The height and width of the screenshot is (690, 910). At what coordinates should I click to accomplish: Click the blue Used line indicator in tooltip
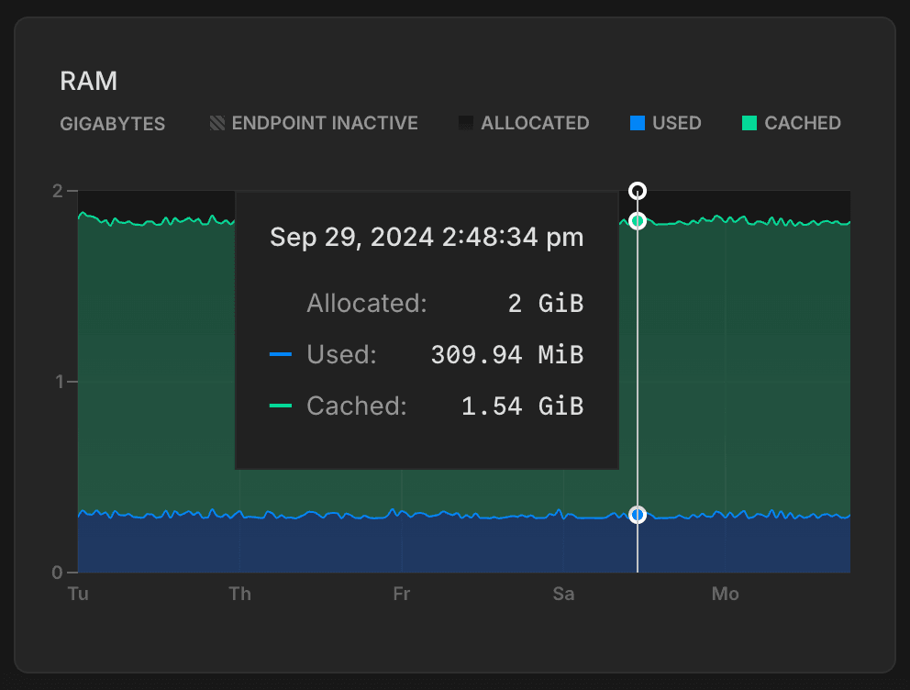(282, 355)
